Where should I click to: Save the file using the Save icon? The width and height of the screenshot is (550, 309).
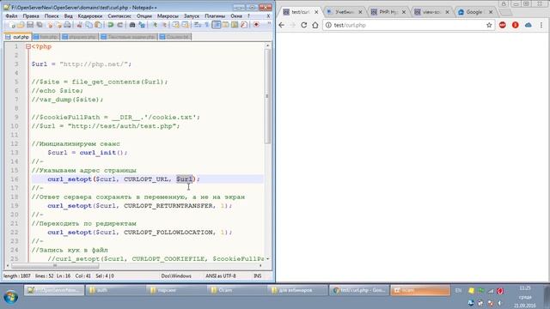[30, 25]
